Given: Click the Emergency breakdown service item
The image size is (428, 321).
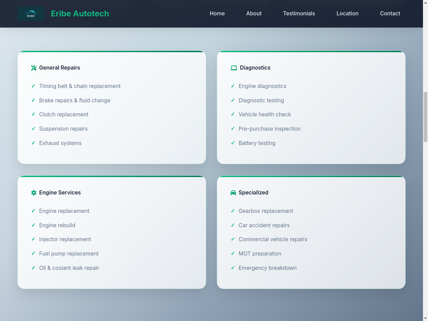Looking at the screenshot, I should click(x=267, y=268).
